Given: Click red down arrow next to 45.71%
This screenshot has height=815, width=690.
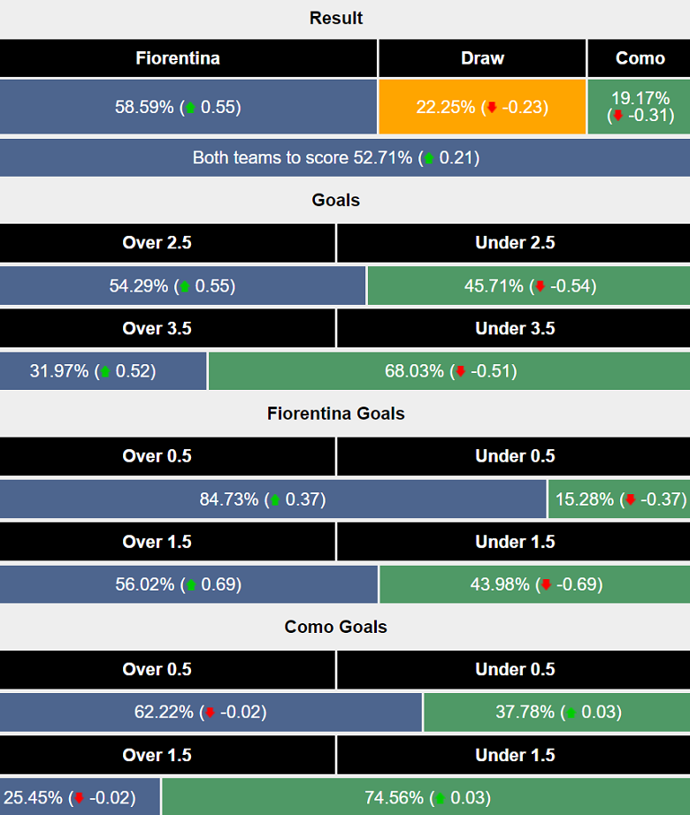Looking at the screenshot, I should pyautogui.click(x=540, y=286).
